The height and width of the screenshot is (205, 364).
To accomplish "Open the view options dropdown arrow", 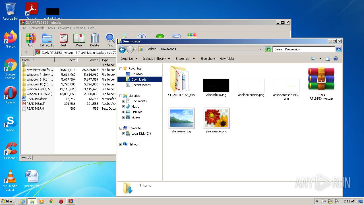I will [320, 59].
